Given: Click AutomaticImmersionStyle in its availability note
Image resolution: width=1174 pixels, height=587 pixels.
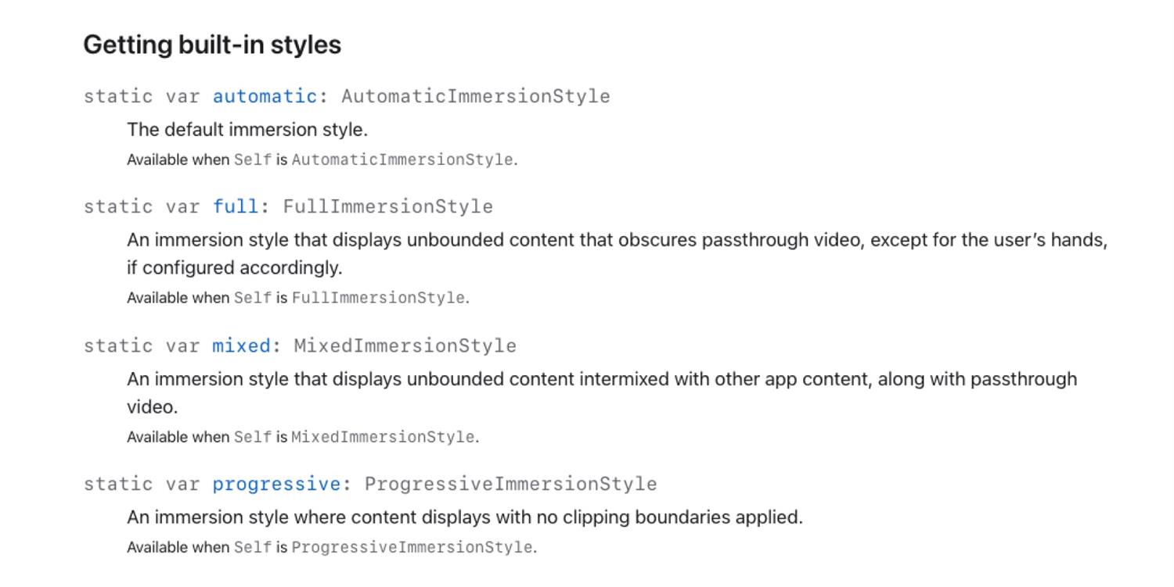Looking at the screenshot, I should point(402,159).
